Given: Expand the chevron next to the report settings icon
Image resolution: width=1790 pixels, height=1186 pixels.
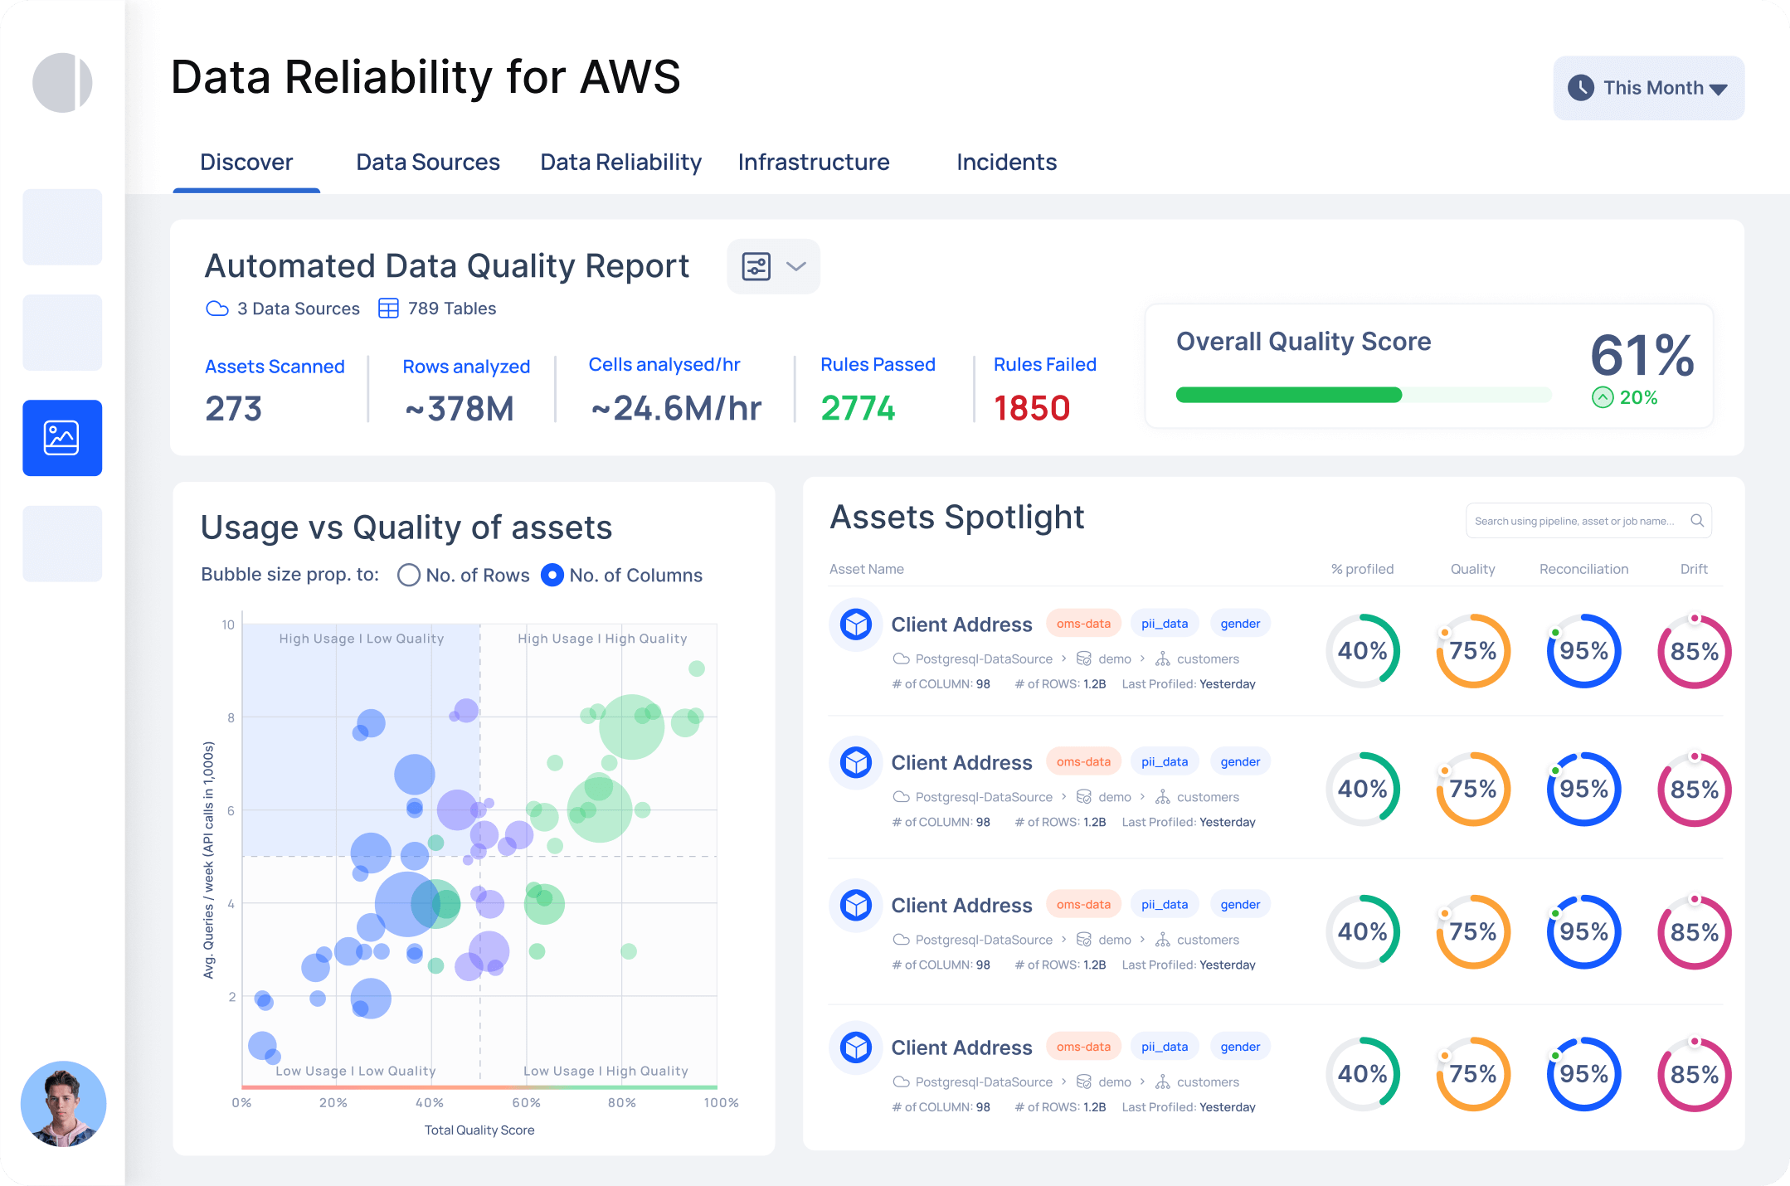Looking at the screenshot, I should click(x=795, y=266).
